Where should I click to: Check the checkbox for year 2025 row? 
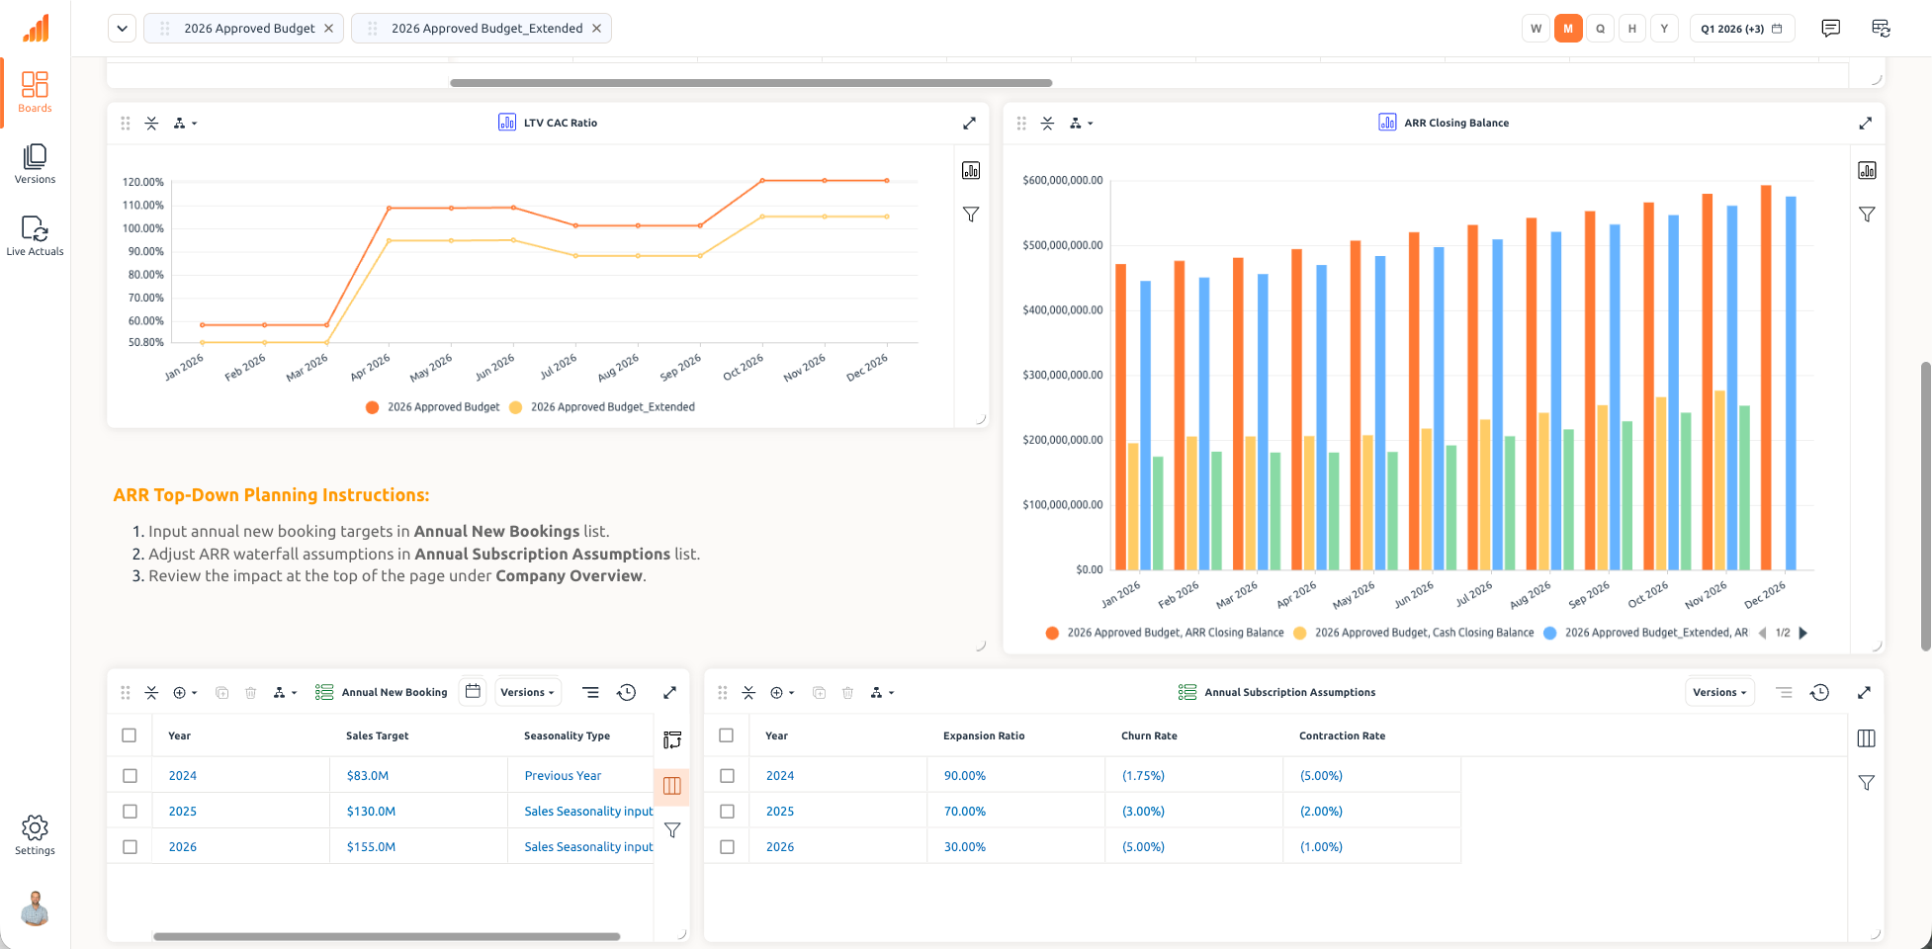130,811
